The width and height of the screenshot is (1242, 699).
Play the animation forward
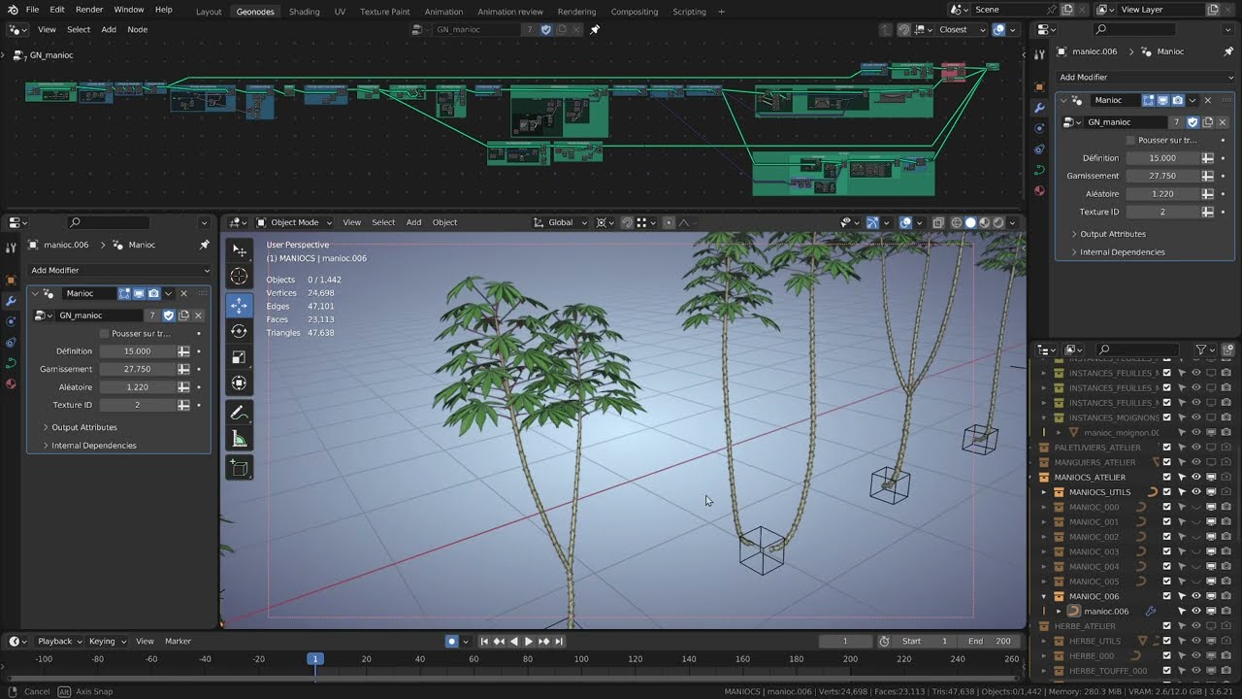point(529,641)
